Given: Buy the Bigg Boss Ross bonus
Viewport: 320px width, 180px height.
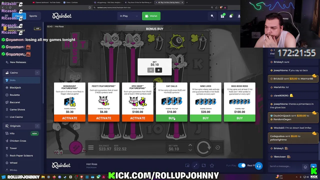Looking at the screenshot, I should (x=240, y=118).
